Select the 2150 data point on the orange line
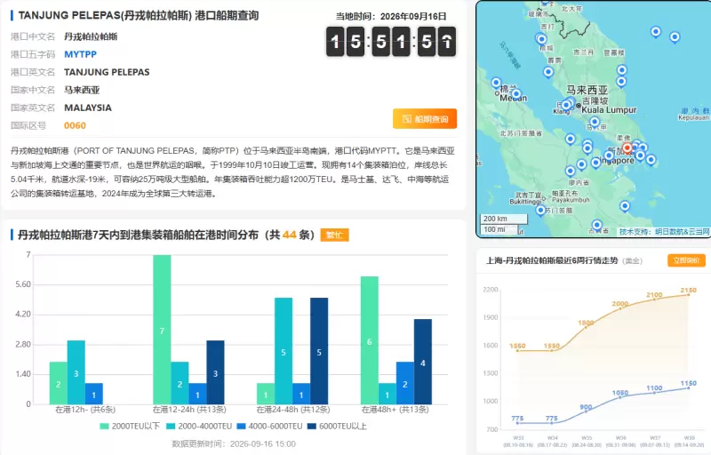Viewport: 711px width, 455px height. pyautogui.click(x=688, y=295)
